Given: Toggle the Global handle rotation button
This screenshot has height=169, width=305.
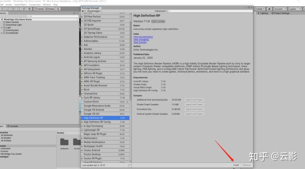Looking at the screenshot, I should [x=50, y=9].
